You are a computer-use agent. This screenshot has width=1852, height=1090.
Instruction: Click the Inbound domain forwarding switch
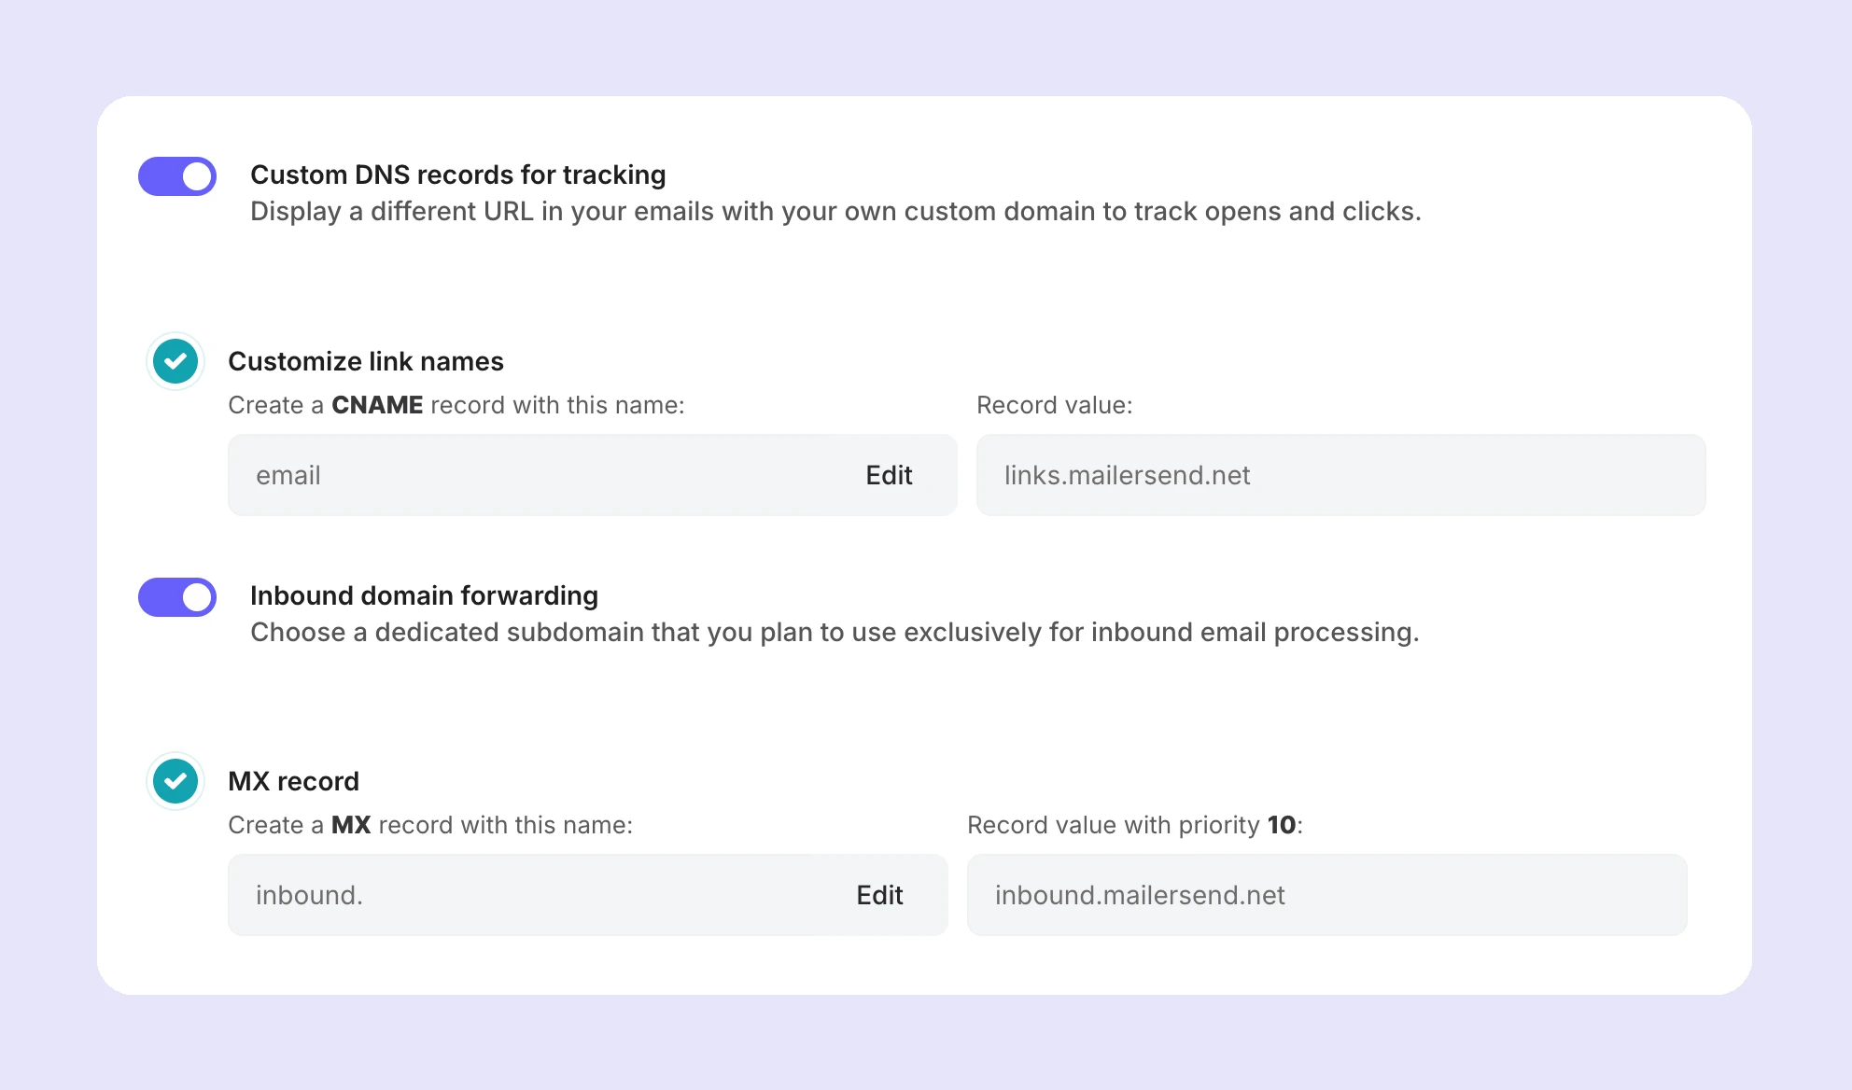(x=176, y=596)
